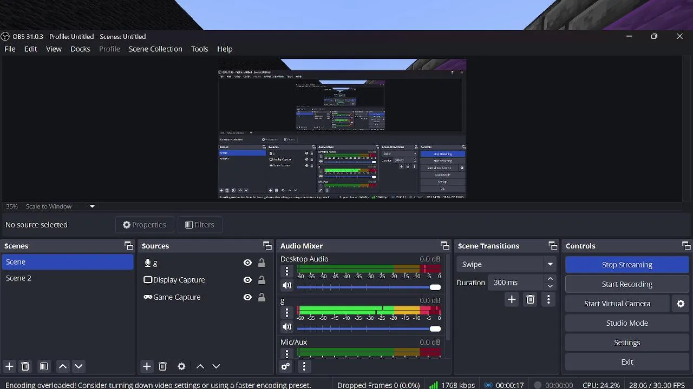Viewport: 693px width, 389px height.
Task: Undock the Scenes panel
Action: pos(128,246)
